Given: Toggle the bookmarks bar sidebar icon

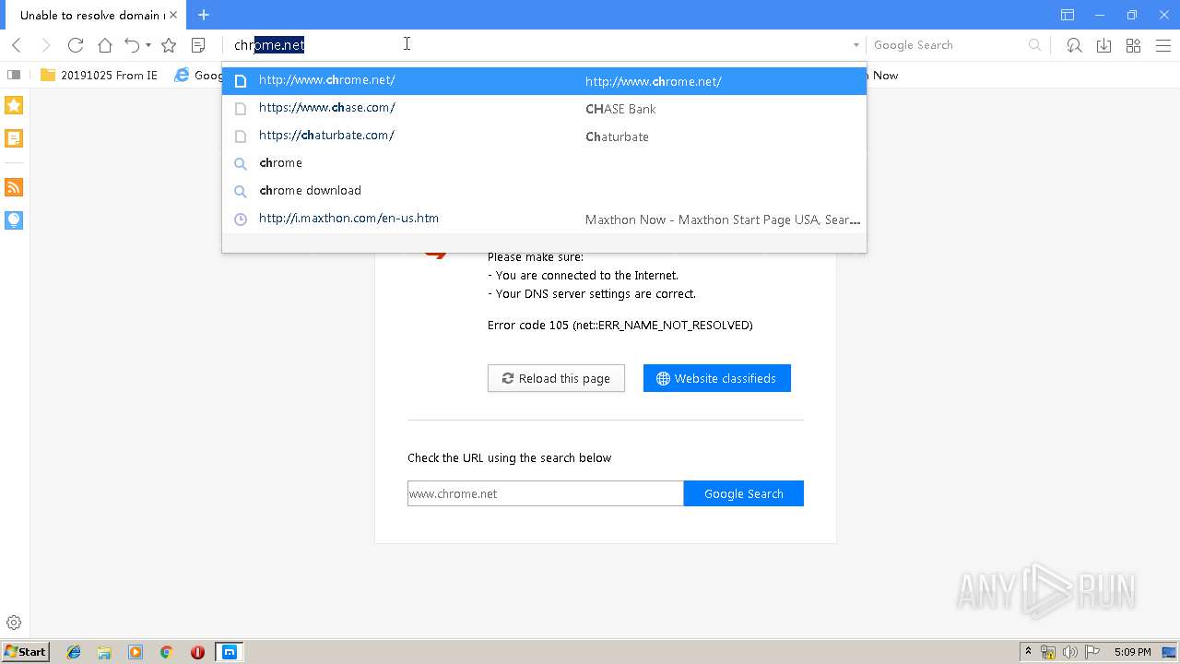Looking at the screenshot, I should [14, 75].
